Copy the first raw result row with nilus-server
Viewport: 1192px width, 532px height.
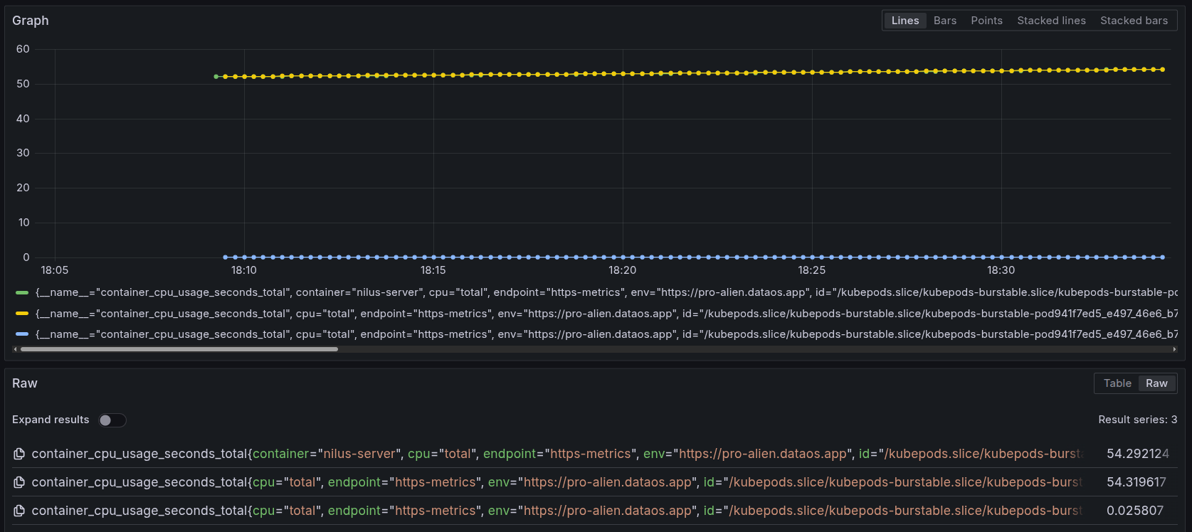(19, 454)
